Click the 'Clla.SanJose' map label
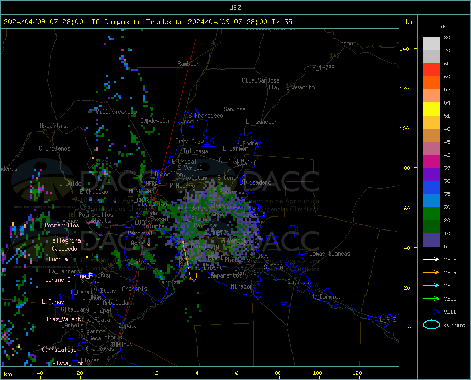Viewport: 471px width, 380px height. [261, 80]
